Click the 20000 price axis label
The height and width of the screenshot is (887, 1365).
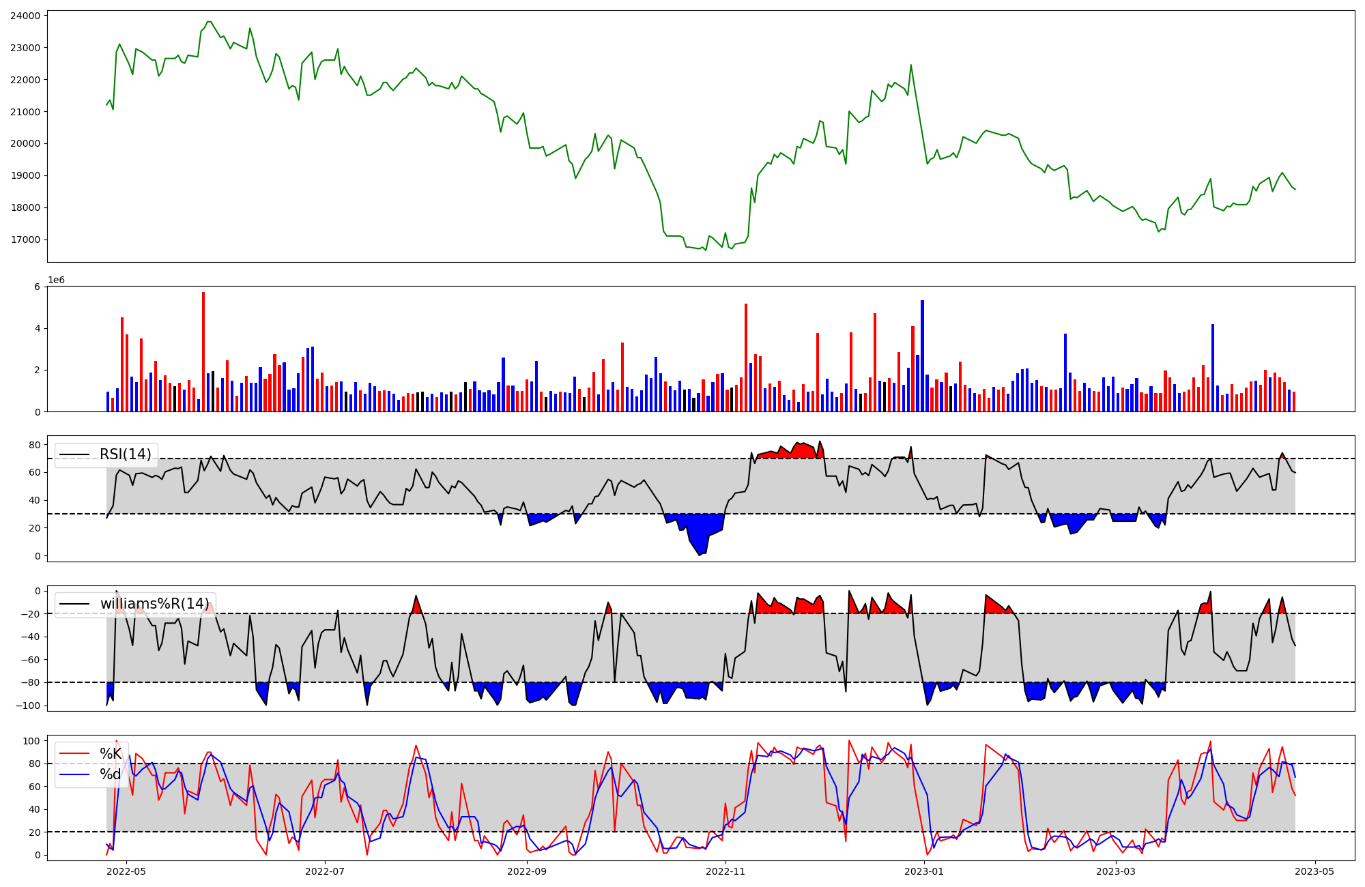click(x=25, y=144)
